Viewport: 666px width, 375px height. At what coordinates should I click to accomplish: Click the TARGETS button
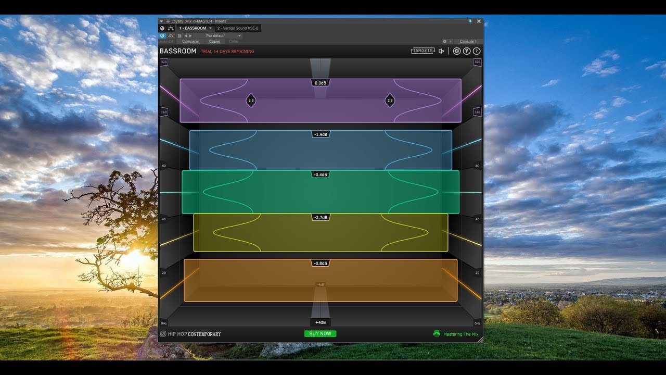click(x=422, y=51)
